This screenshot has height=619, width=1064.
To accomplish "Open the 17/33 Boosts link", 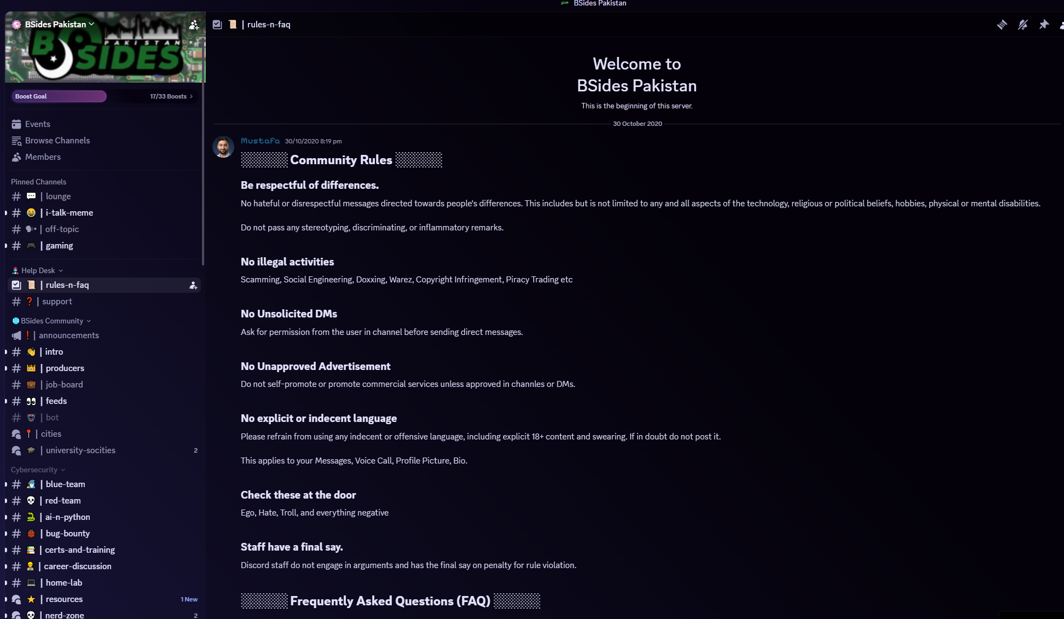I will (x=171, y=96).
